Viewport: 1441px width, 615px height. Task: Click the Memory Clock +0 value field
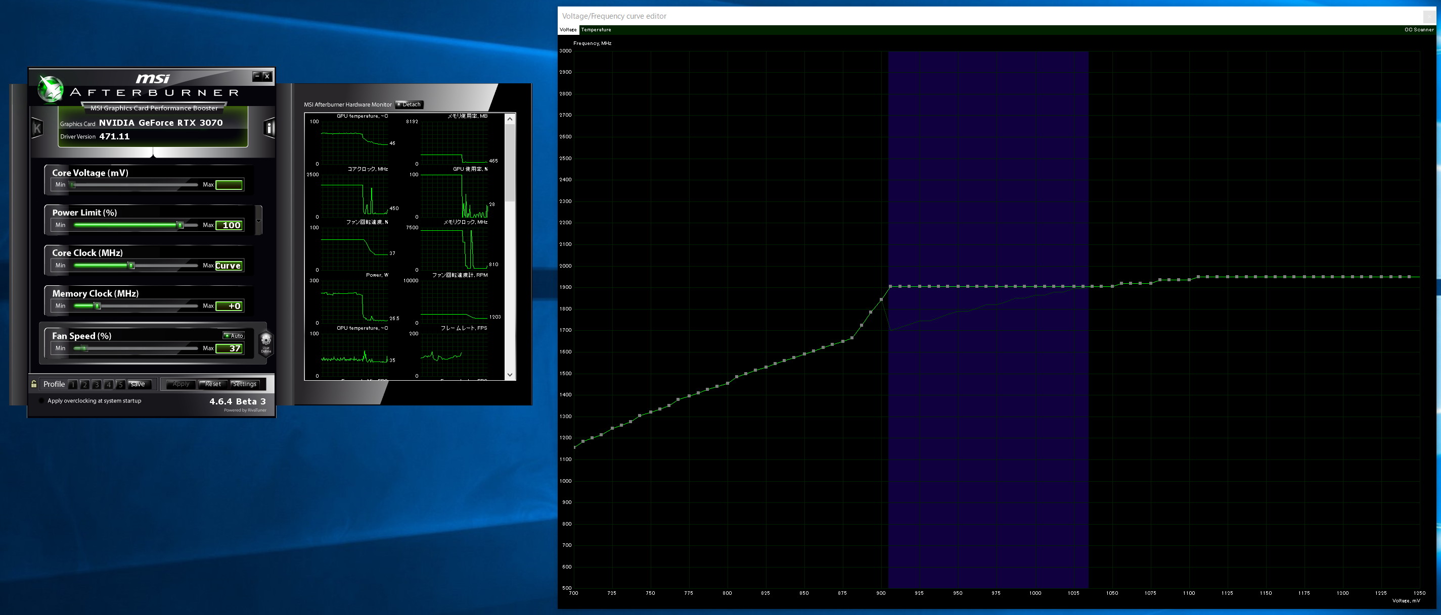[229, 306]
